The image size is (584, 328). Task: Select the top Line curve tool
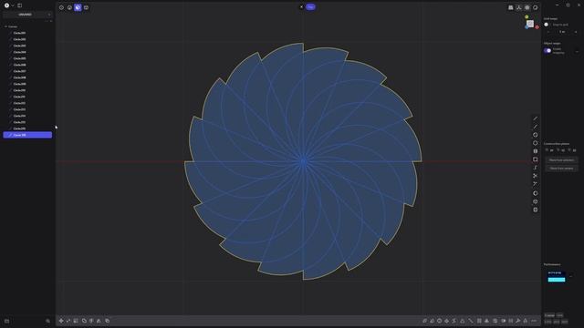(x=536, y=118)
